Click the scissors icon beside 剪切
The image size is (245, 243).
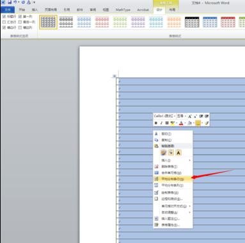[x=156, y=134]
